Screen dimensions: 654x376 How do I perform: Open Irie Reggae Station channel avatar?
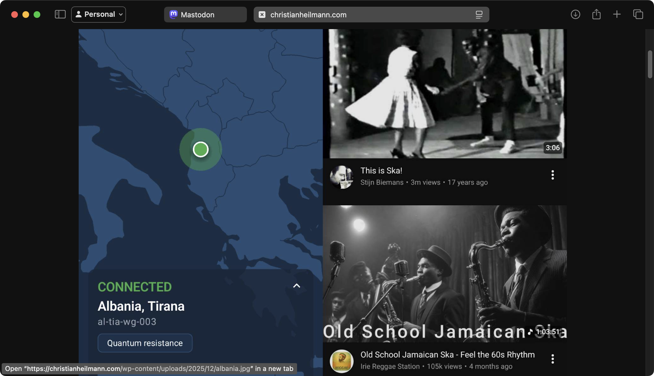(341, 361)
